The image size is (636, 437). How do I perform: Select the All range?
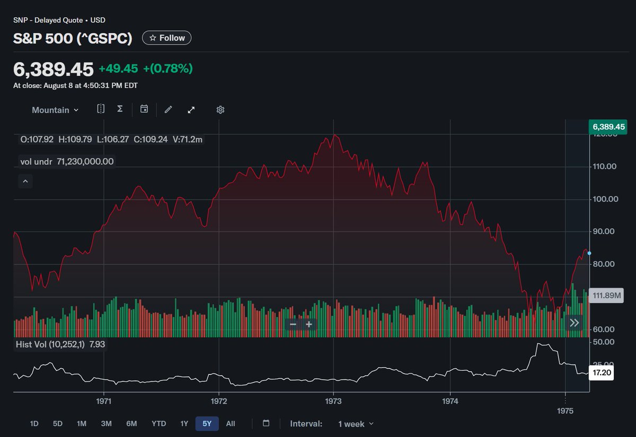pos(231,424)
